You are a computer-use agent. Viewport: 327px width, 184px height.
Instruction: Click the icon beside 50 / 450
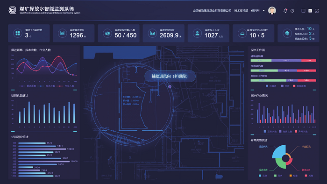[107, 33]
